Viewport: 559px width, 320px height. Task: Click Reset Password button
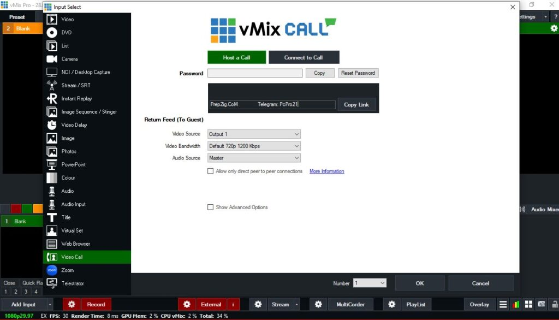click(x=358, y=73)
